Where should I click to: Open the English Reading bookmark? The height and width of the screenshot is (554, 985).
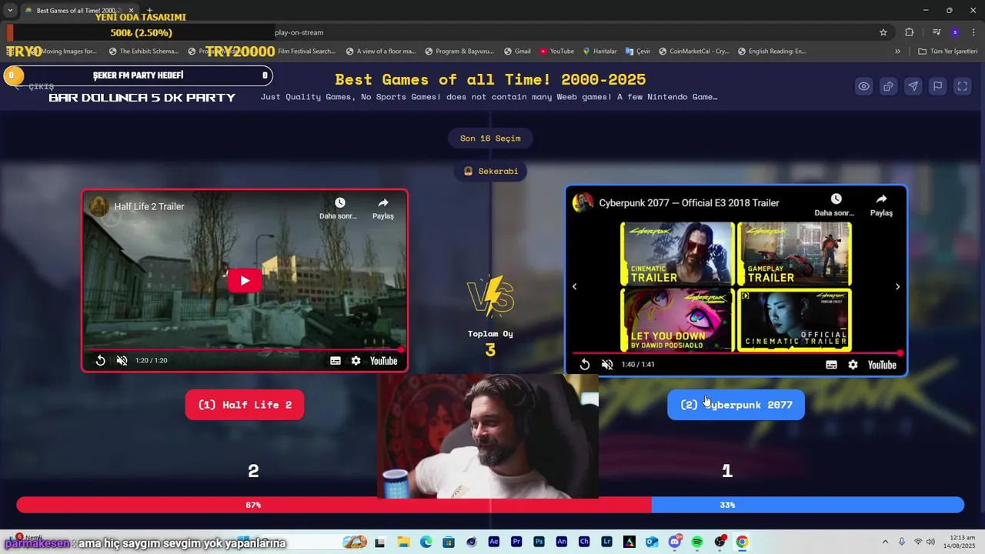772,52
